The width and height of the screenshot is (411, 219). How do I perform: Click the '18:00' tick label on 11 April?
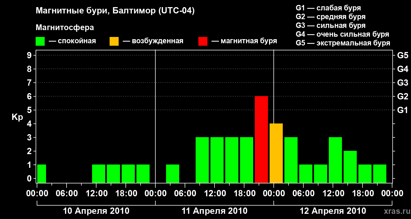tap(244, 194)
